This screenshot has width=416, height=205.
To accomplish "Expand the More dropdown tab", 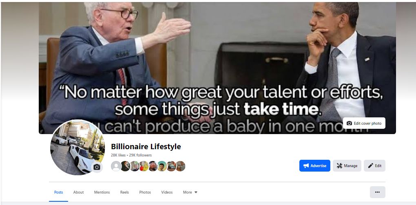I will [190, 192].
